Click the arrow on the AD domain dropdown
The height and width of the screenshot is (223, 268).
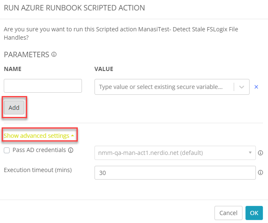point(250,153)
